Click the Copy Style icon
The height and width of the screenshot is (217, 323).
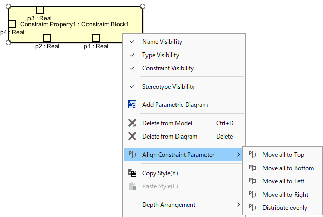click(132, 173)
